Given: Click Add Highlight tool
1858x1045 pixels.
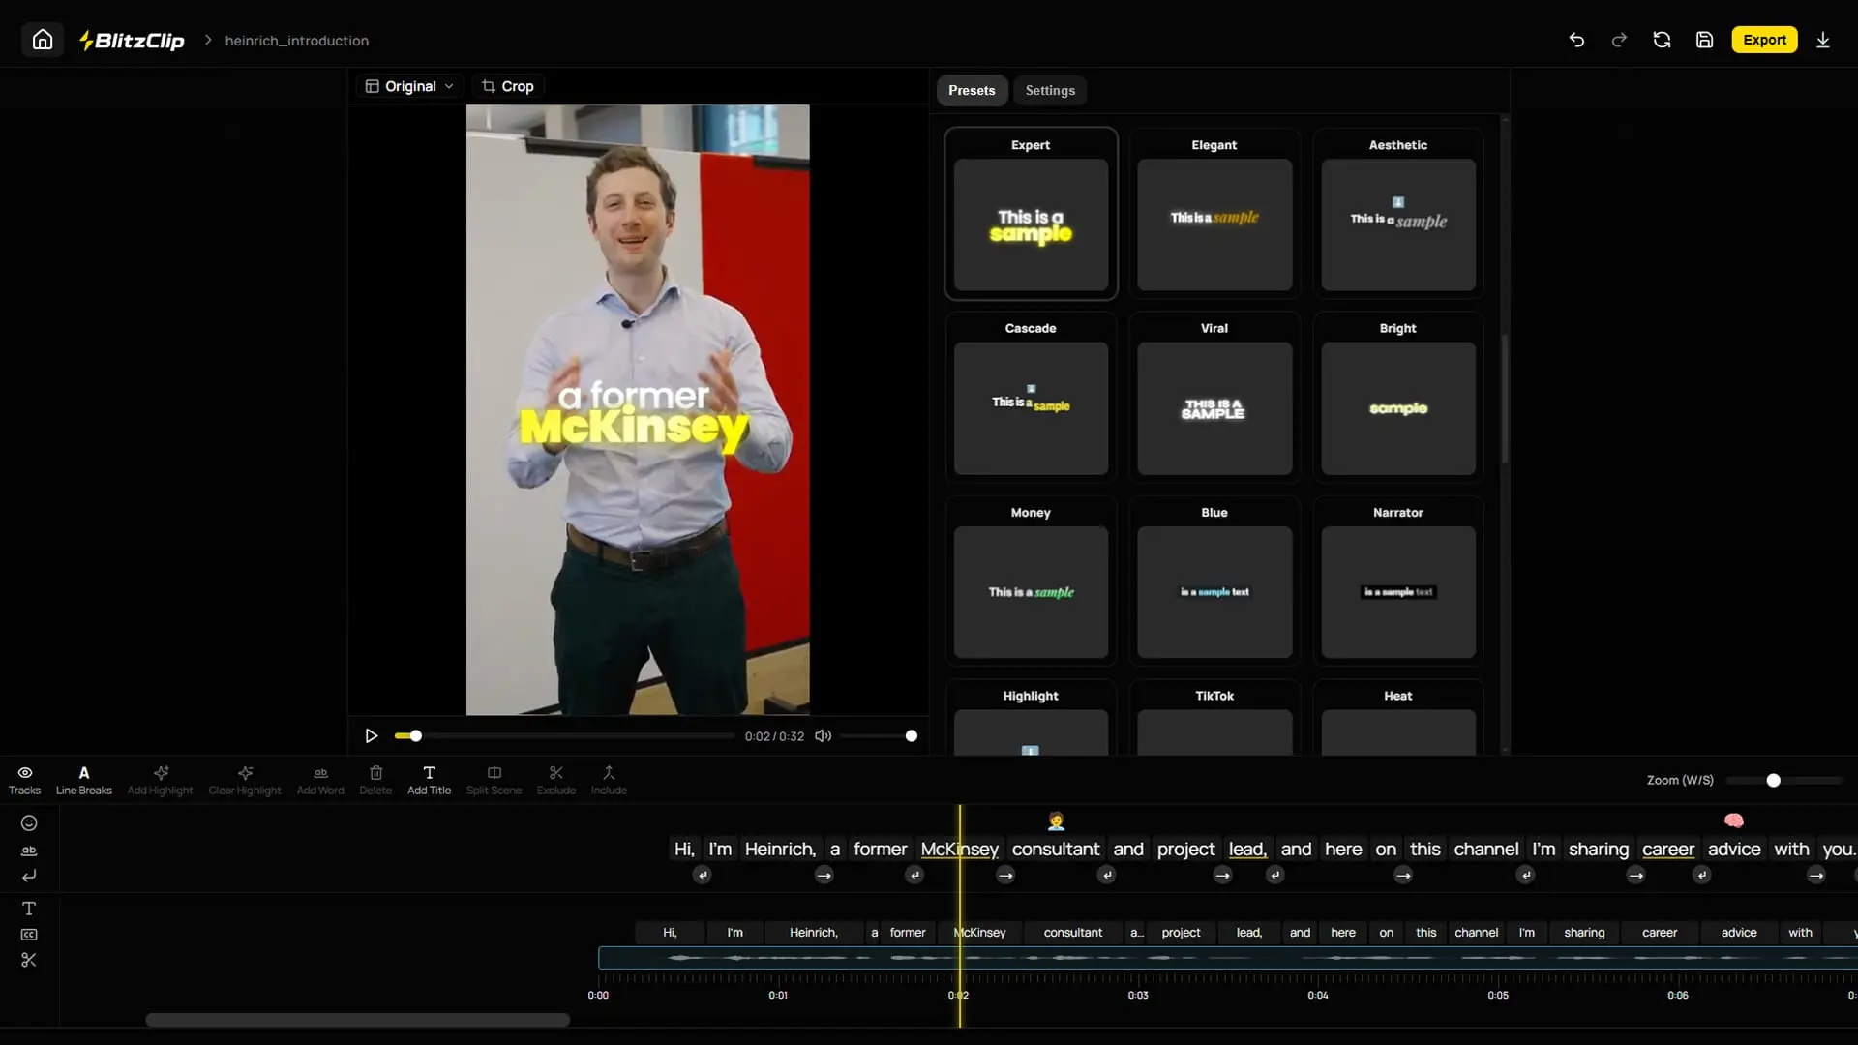Looking at the screenshot, I should click(x=161, y=780).
